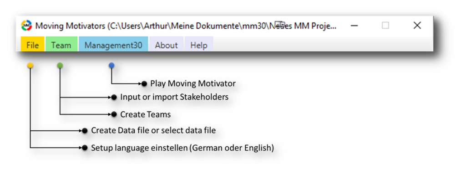Close the Moving Motivators window

pos(417,26)
